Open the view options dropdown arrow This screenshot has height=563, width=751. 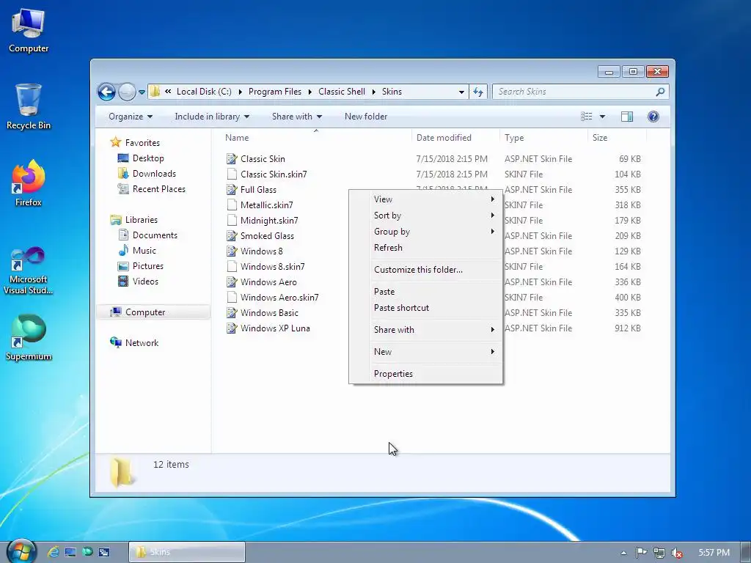coord(602,117)
